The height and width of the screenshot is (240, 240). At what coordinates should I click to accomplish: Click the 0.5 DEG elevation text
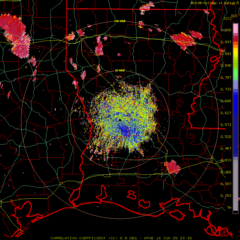pos(129,238)
